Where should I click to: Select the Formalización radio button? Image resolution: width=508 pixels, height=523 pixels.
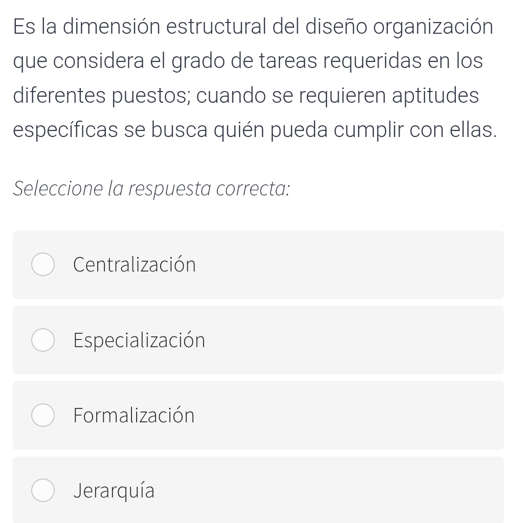pos(43,416)
